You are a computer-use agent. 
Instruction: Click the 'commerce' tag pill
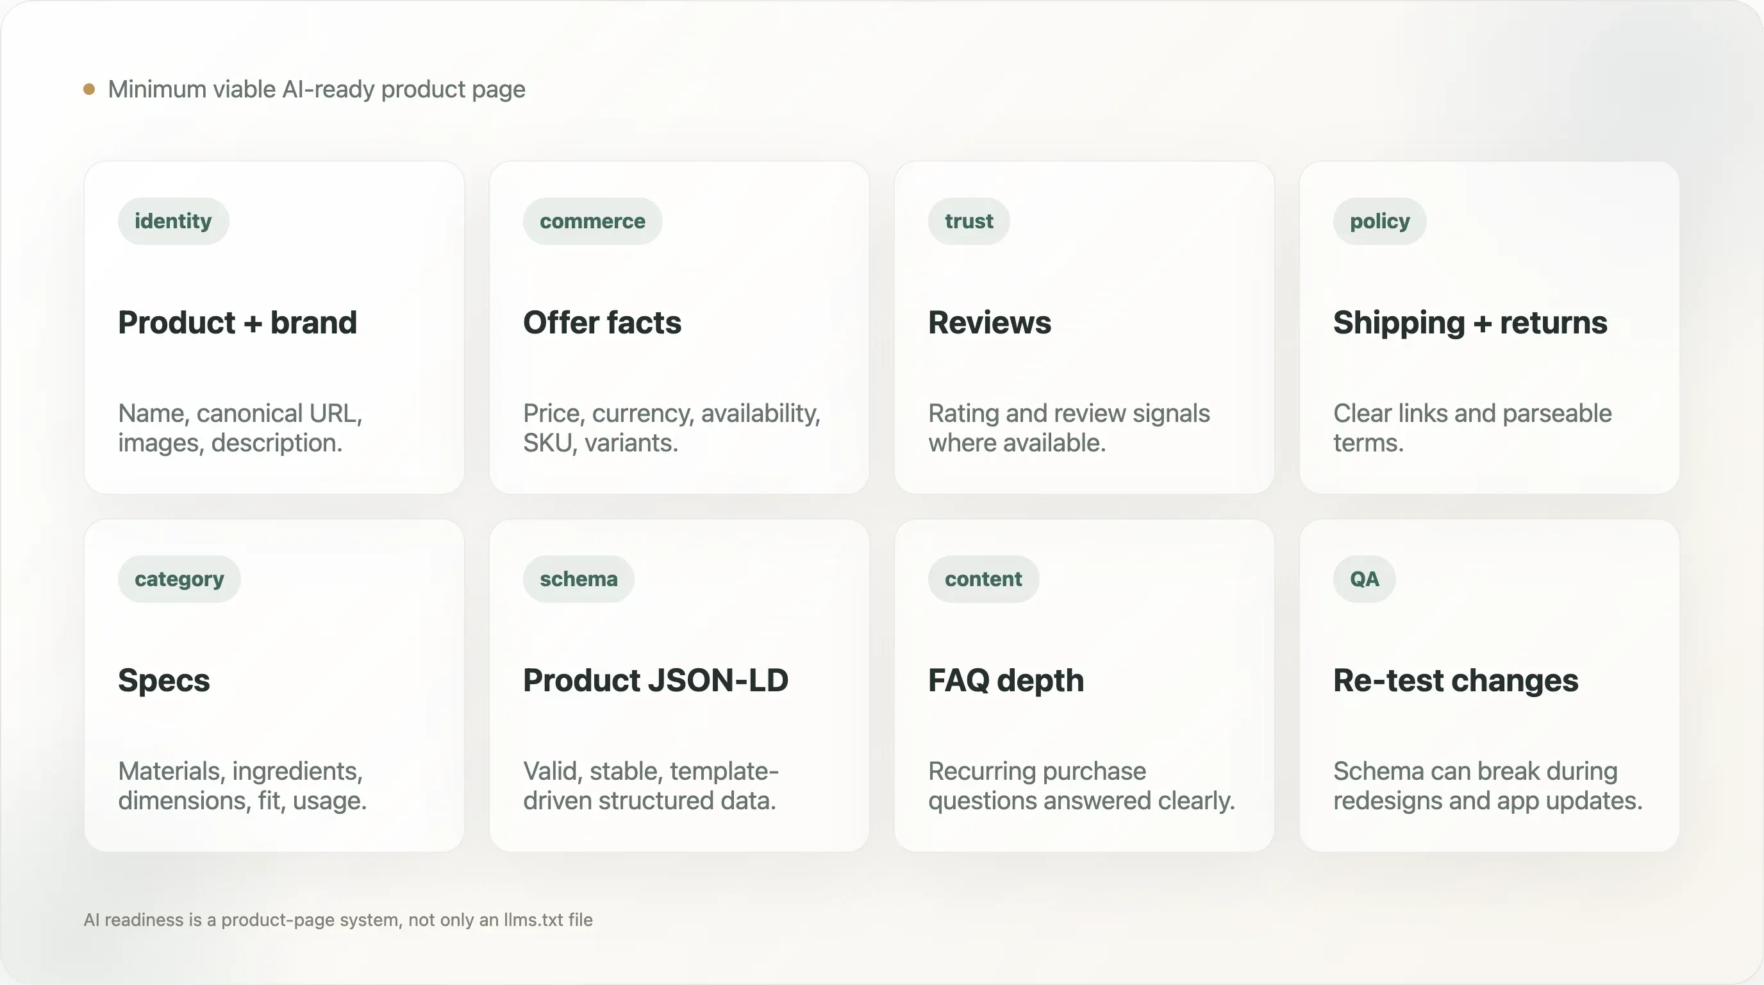[592, 221]
